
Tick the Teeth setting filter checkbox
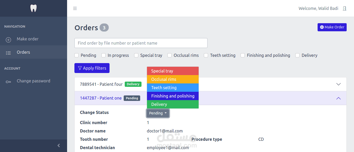pos(206,55)
